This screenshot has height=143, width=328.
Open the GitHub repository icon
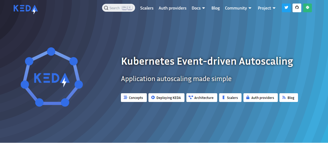click(297, 8)
